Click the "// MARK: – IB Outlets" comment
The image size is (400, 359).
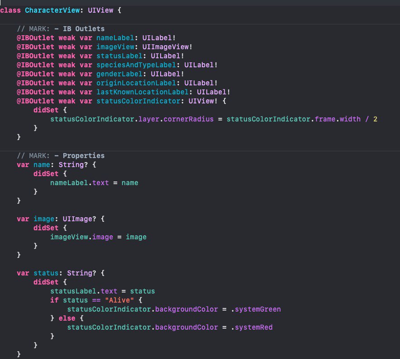coord(61,29)
